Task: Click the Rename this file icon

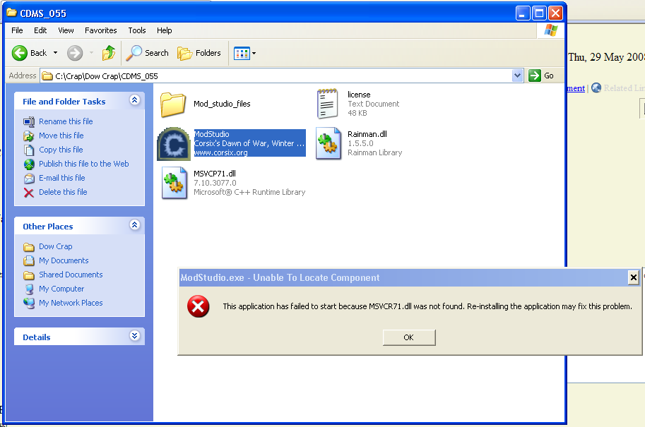Action: 29,121
